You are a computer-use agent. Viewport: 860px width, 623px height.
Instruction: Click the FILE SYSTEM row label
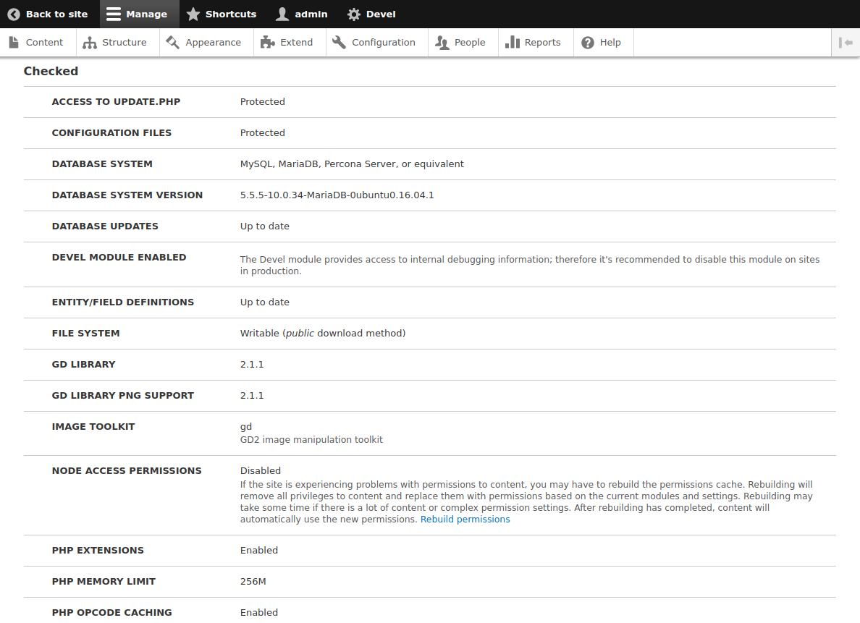(x=85, y=334)
